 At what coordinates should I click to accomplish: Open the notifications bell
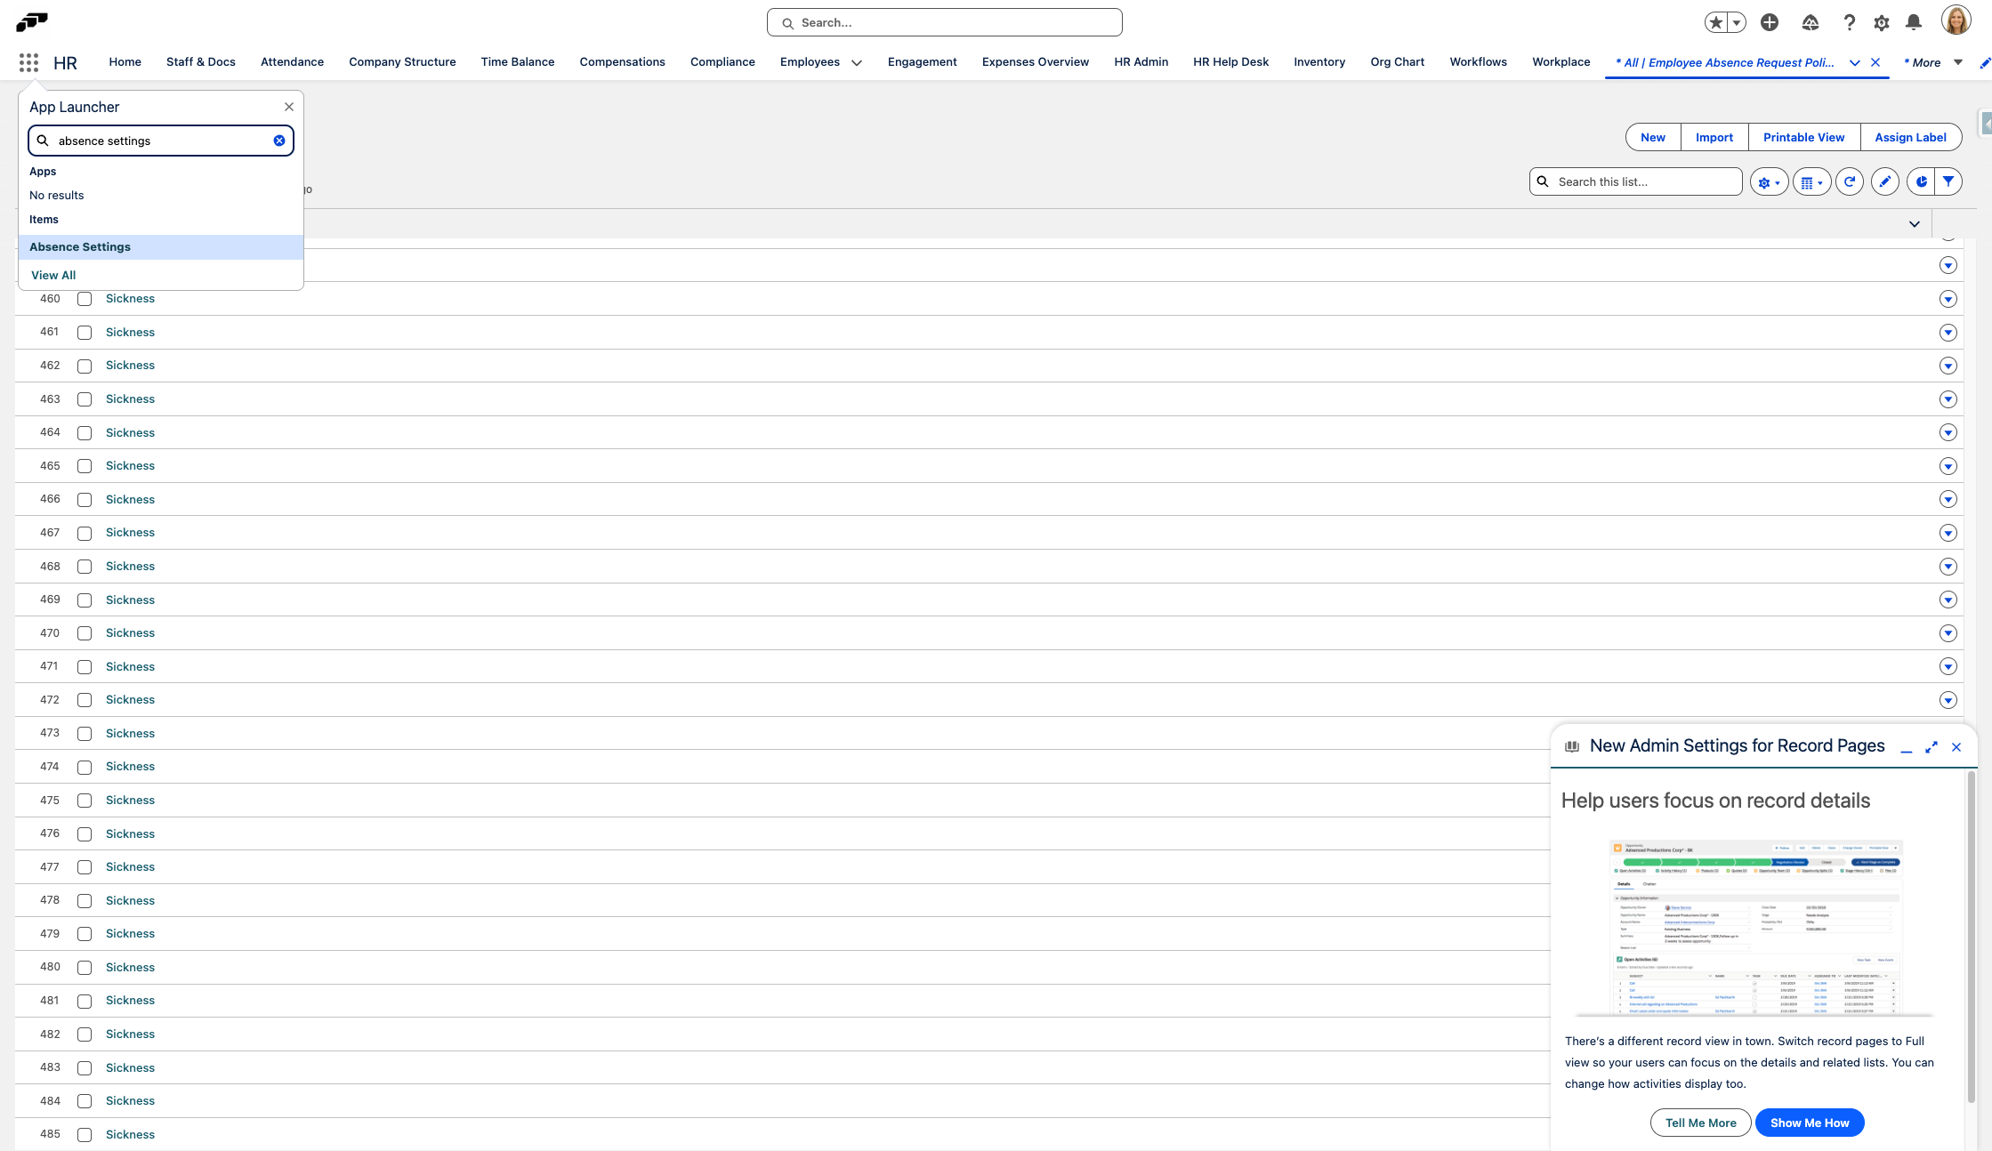[1914, 23]
